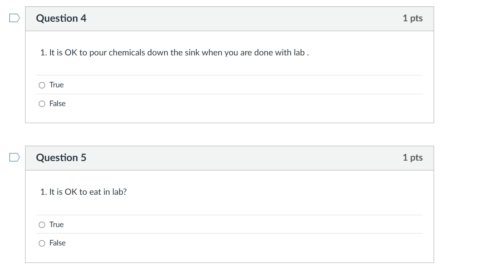The image size is (497, 274).
Task: Click the "False" label text under Question 4
Action: [57, 104]
